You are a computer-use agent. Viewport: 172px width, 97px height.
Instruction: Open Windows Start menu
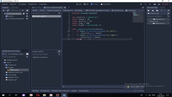(x=3, y=95)
